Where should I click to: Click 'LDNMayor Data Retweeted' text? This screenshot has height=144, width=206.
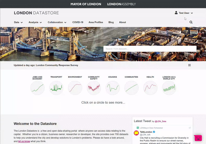(x=151, y=128)
